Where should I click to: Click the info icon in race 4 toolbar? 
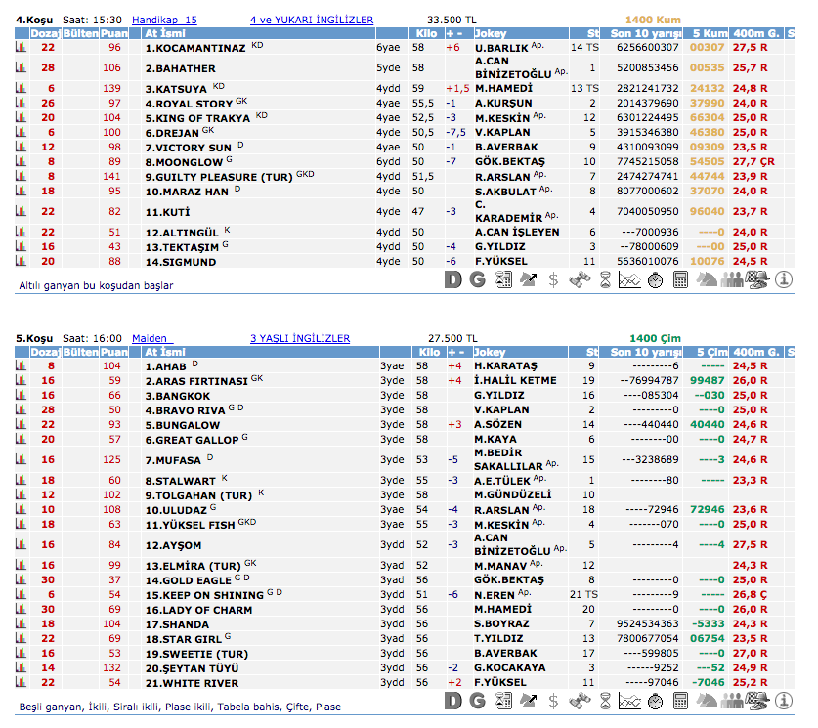pyautogui.click(x=783, y=280)
